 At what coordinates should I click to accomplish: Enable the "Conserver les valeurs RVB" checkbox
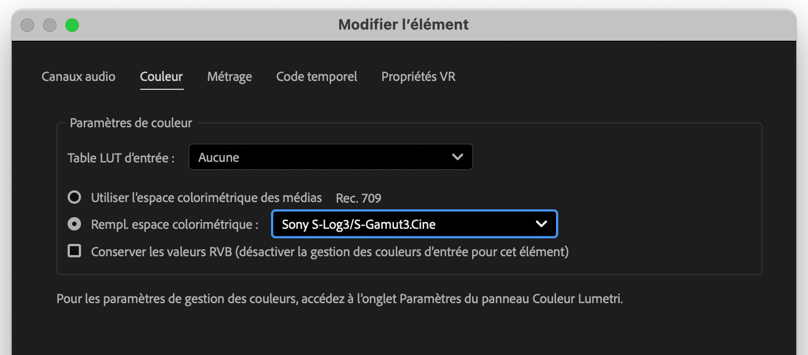pyautogui.click(x=74, y=251)
